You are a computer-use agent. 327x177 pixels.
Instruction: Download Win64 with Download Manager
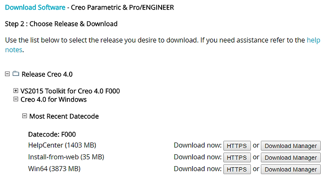click(291, 169)
